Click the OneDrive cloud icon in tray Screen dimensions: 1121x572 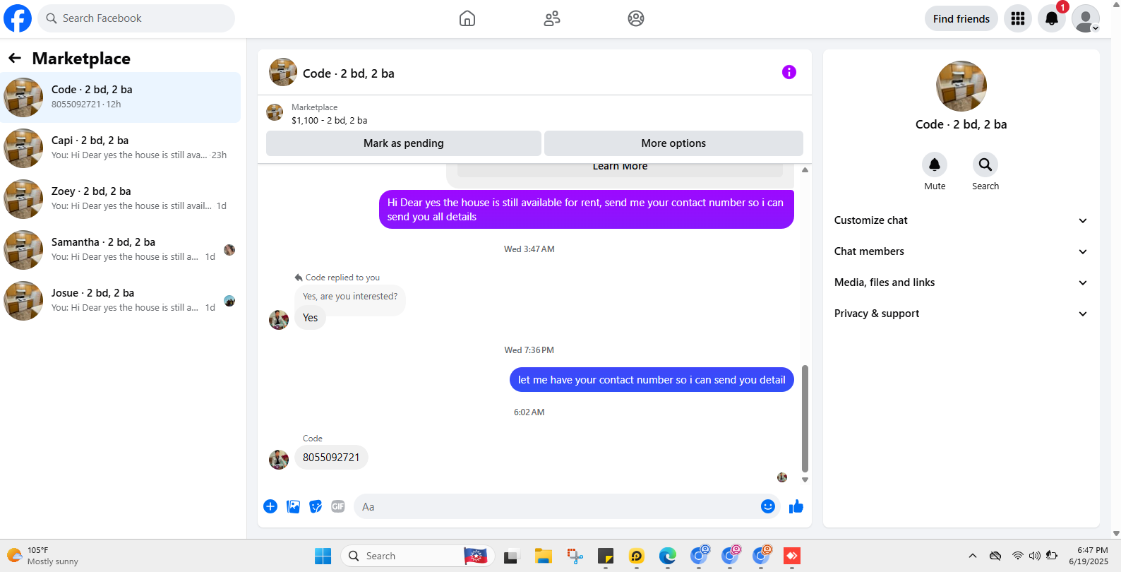[995, 556]
